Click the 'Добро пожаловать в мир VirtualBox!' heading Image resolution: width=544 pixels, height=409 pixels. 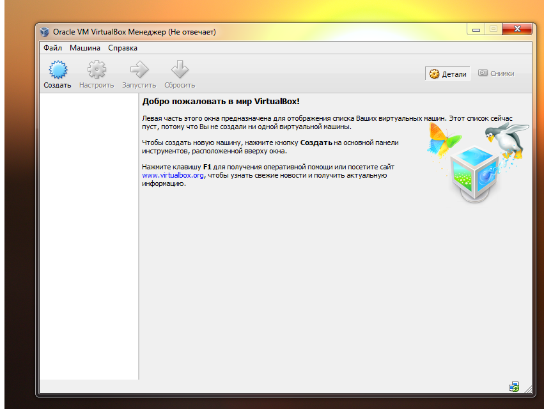tap(221, 102)
